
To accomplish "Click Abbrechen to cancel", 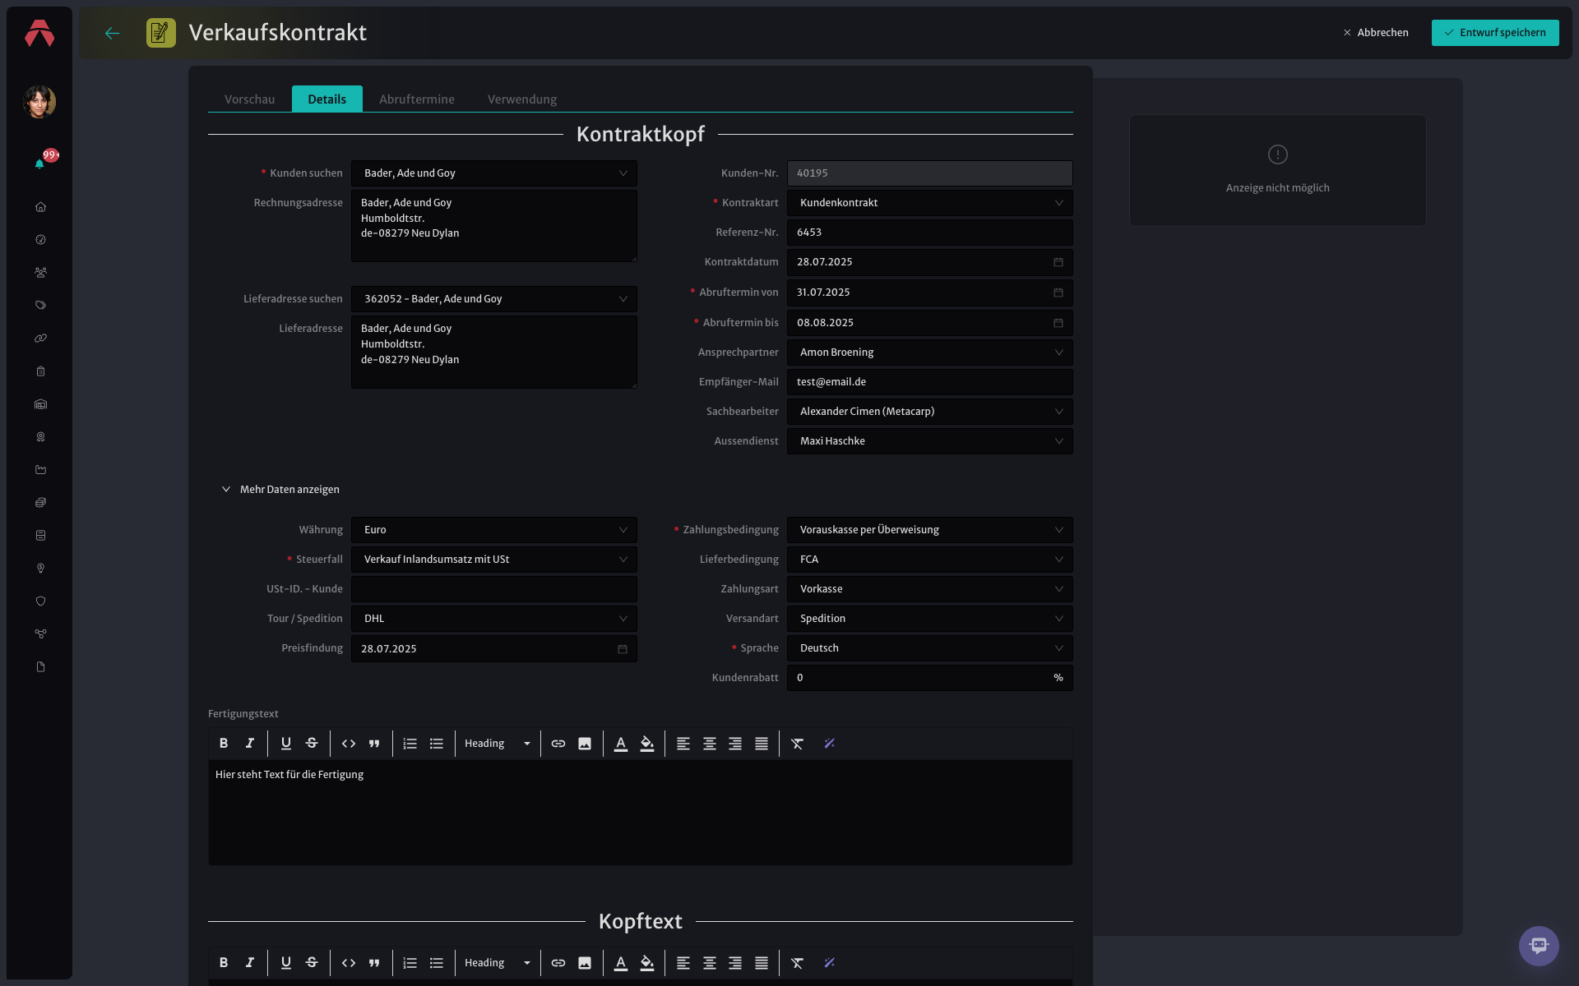I will tap(1376, 33).
